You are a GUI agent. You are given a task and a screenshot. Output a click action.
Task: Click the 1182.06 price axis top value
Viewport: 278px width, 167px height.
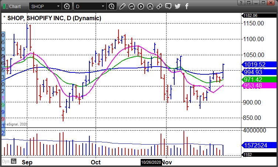click(259, 15)
